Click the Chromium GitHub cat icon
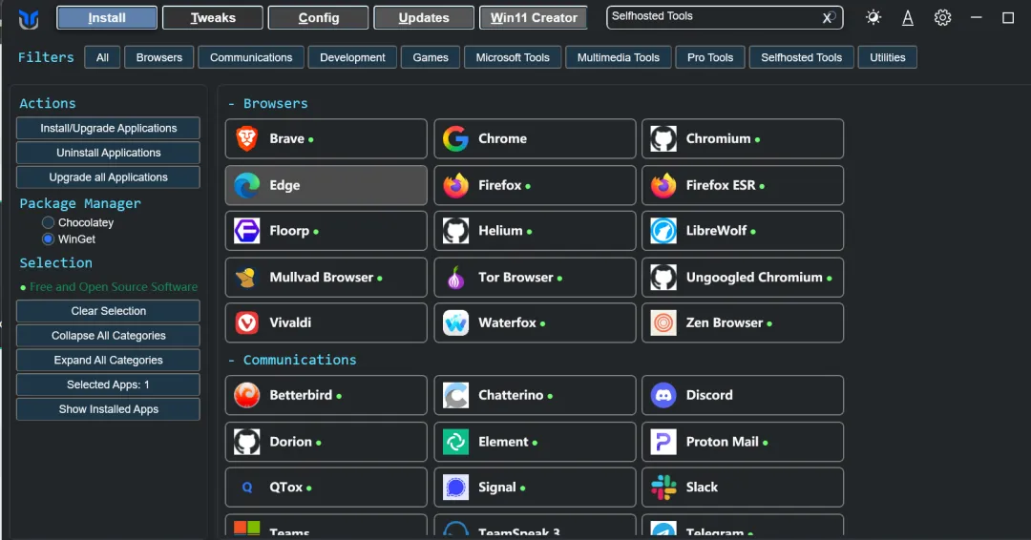The image size is (1031, 540). click(663, 138)
